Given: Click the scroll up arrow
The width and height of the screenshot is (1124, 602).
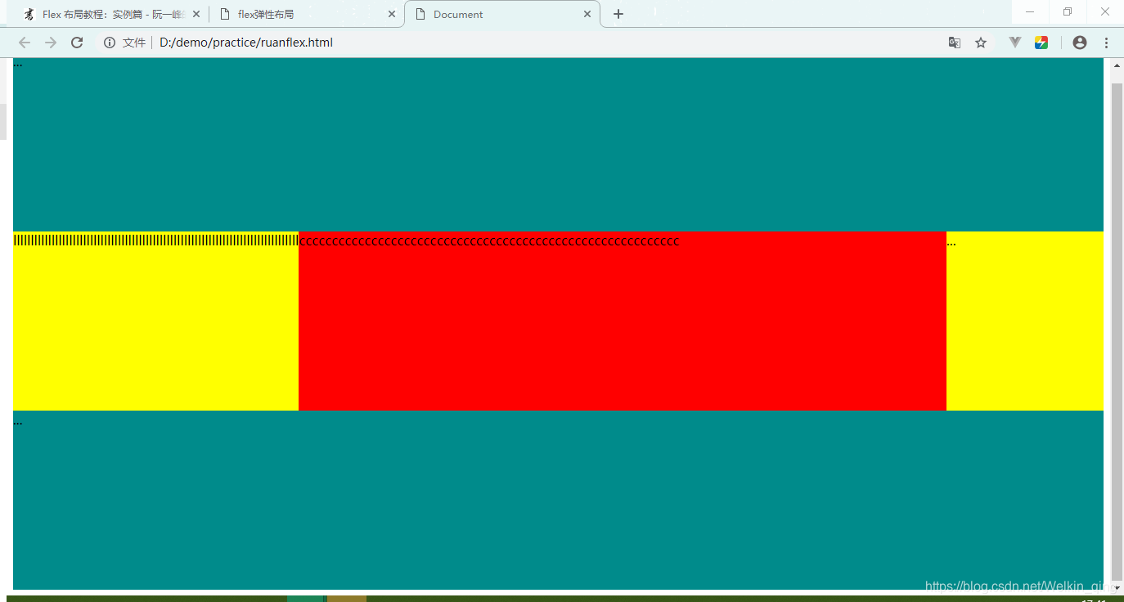Looking at the screenshot, I should click(x=1117, y=65).
